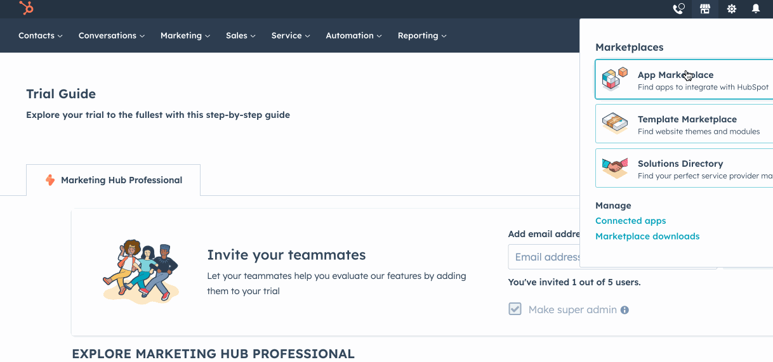
Task: Open Template Marketplace from the dropdown
Action: (684, 124)
